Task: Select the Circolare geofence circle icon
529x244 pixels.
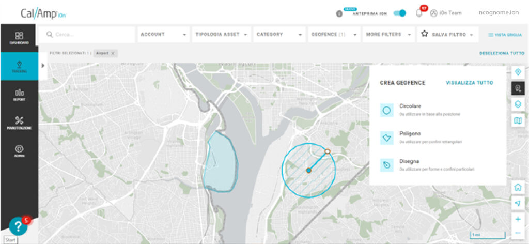Action: coord(386,110)
